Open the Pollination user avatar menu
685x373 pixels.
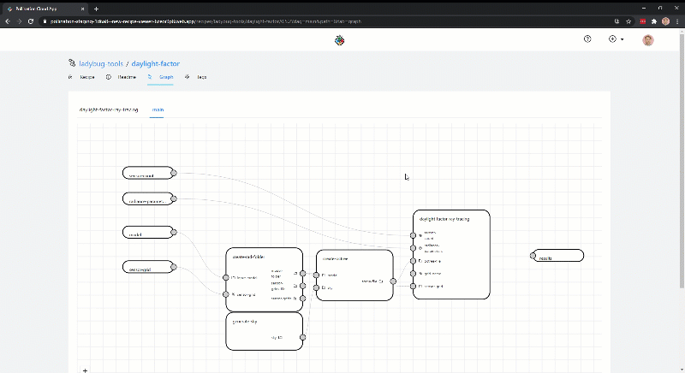pyautogui.click(x=648, y=40)
